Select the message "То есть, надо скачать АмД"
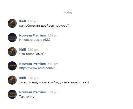The width and height of the screenshot is (133, 109). [54, 82]
